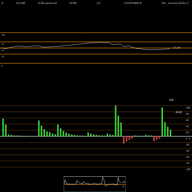Image resolution: width=192 pixels, height=192 pixels.
Task: Click the MR axis label -40
Action: (187, 151)
